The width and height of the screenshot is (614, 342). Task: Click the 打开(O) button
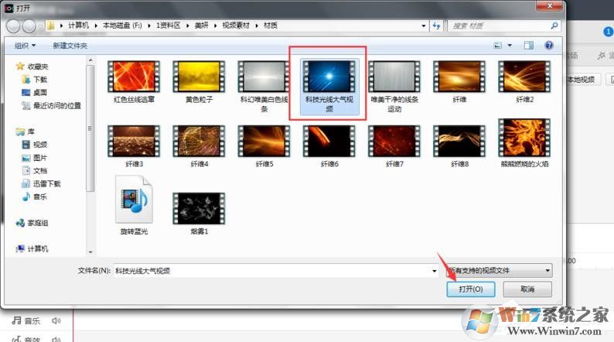471,289
